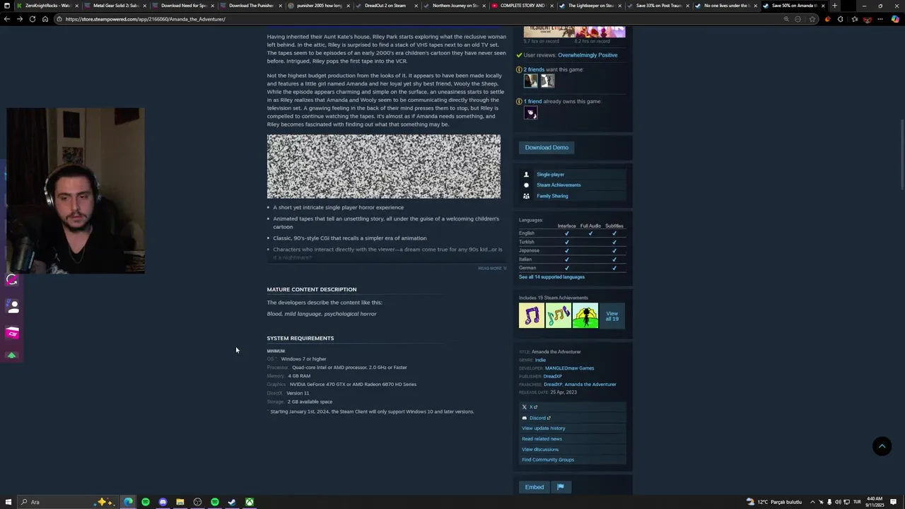Click 'Read related news'

pyautogui.click(x=542, y=439)
